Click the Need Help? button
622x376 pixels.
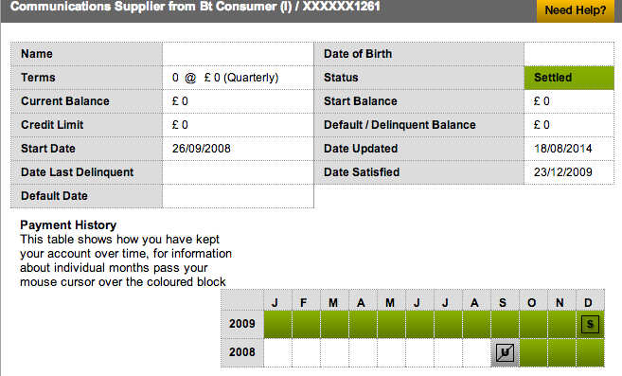575,10
